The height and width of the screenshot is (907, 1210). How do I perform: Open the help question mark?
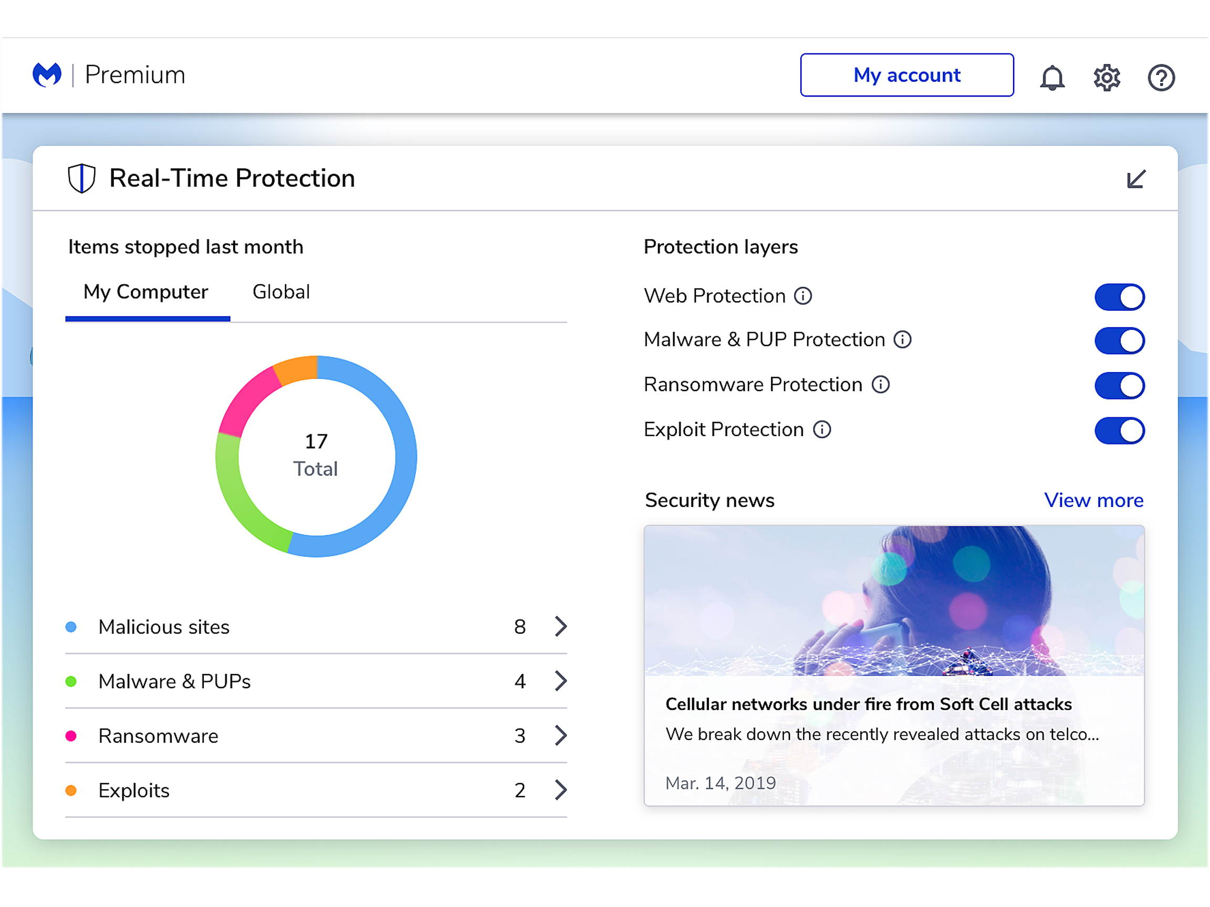coord(1162,77)
